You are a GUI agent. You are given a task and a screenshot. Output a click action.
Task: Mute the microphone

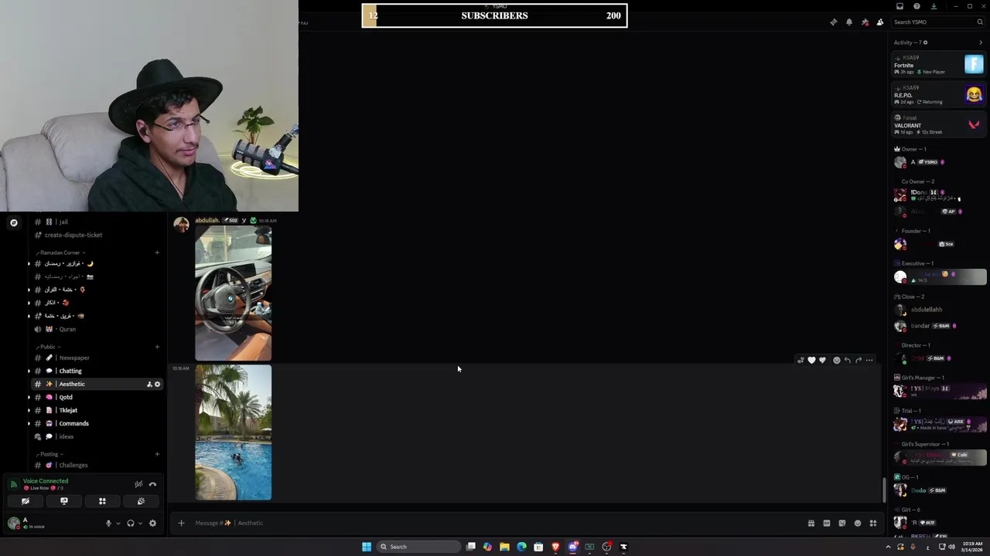pos(109,523)
